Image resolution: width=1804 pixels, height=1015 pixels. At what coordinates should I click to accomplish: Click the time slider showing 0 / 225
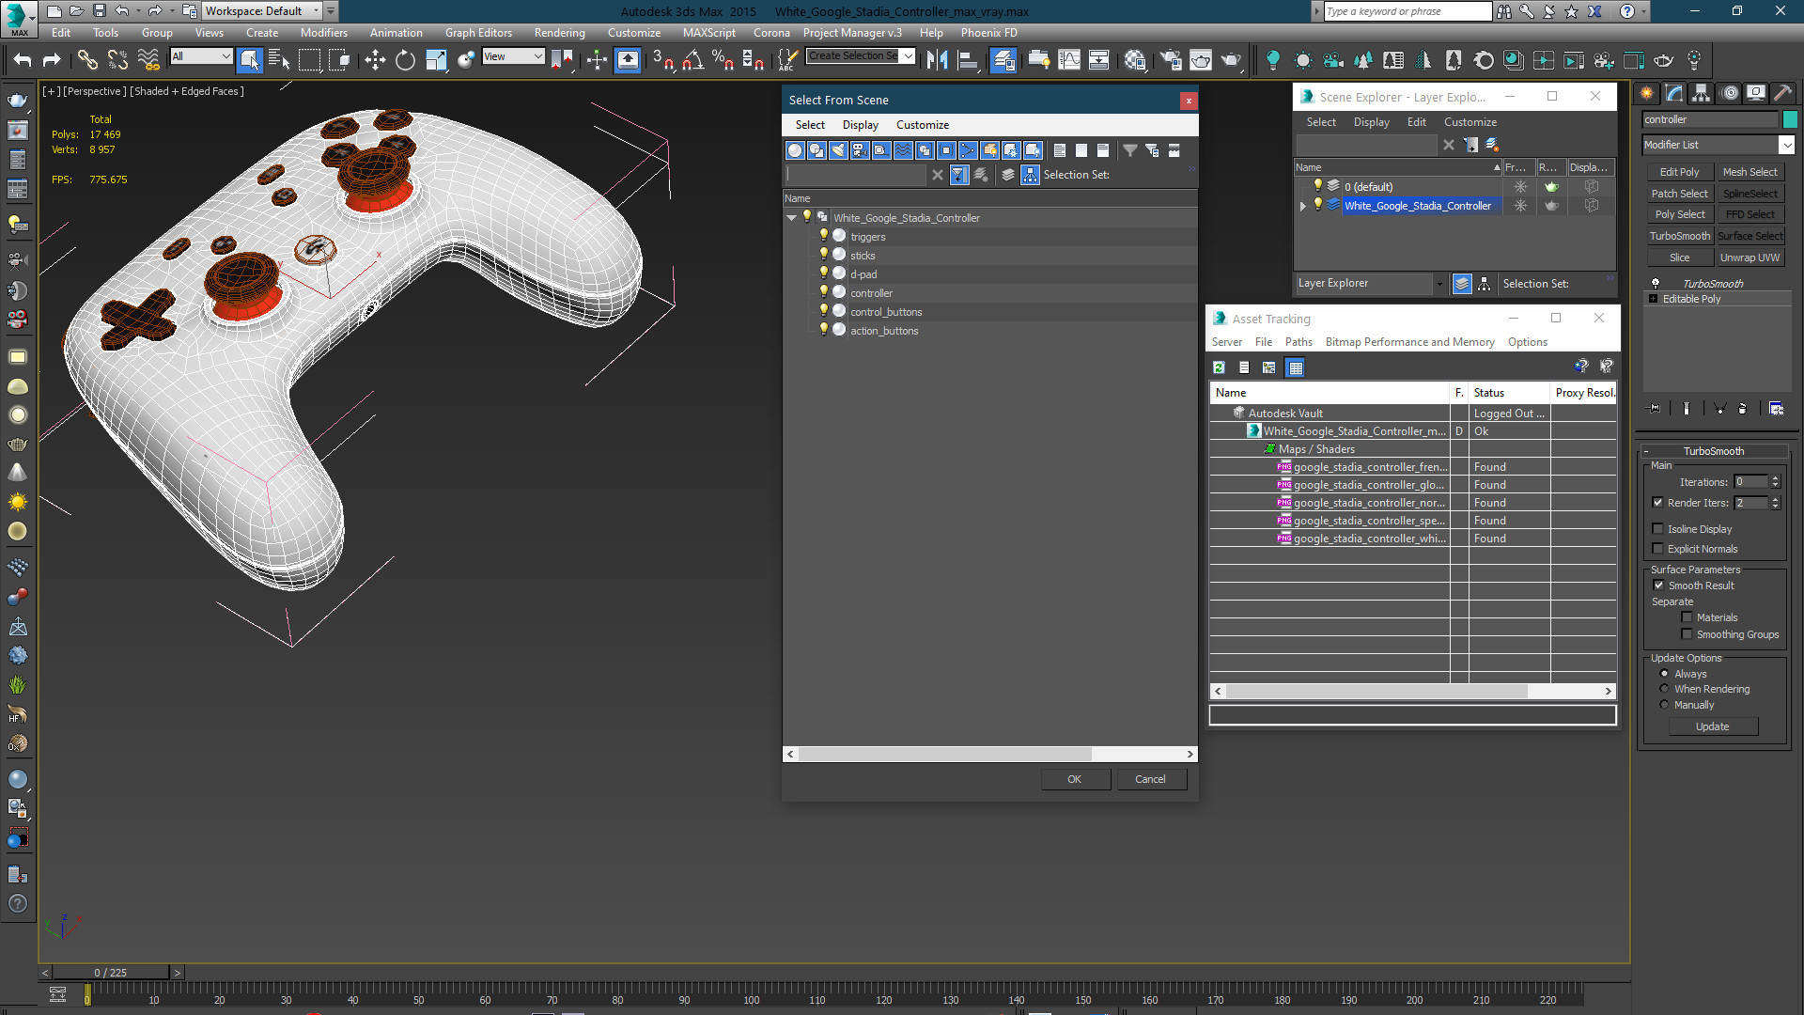[110, 973]
